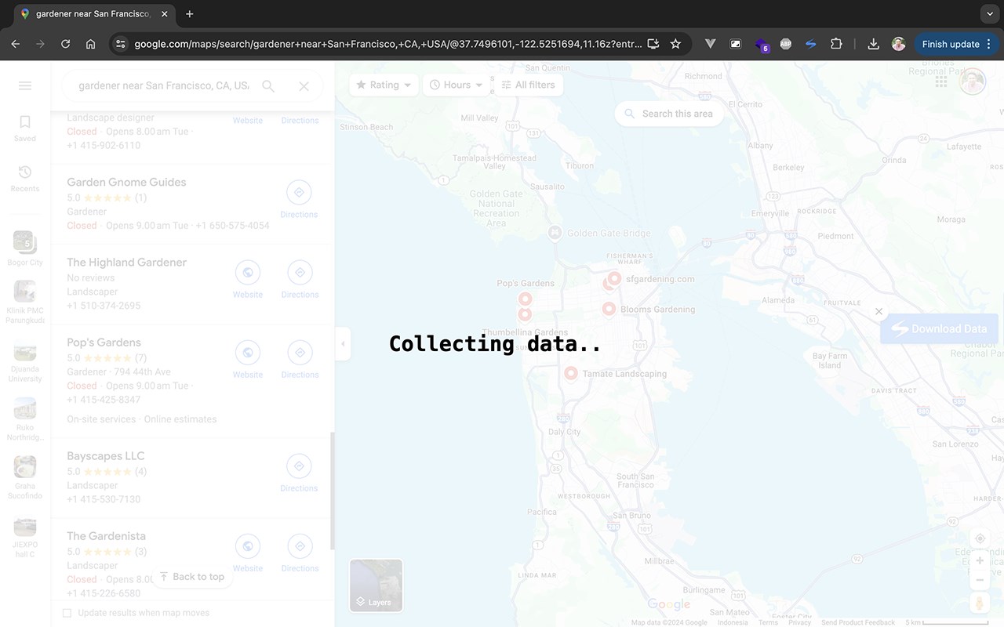Open Saved places in sidebar
The image size is (1004, 627).
(x=25, y=128)
